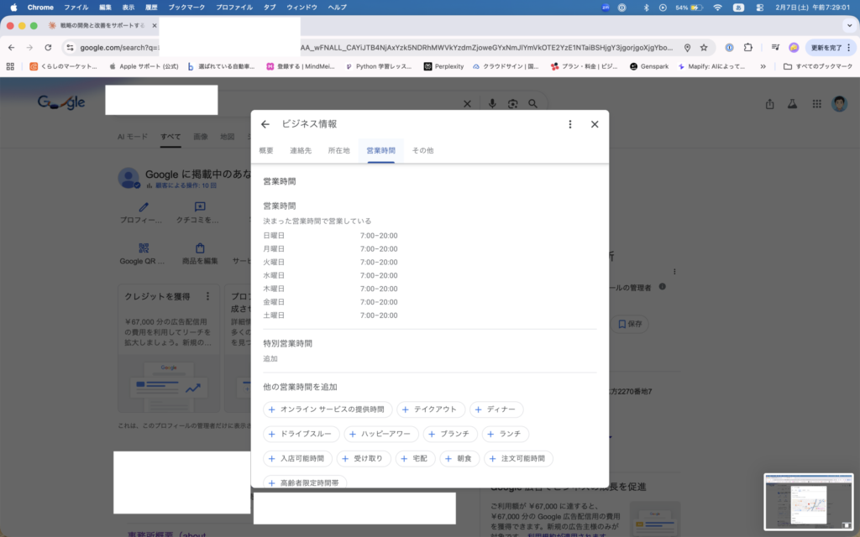
Task: Click the Google Apps grid icon
Action: [816, 104]
